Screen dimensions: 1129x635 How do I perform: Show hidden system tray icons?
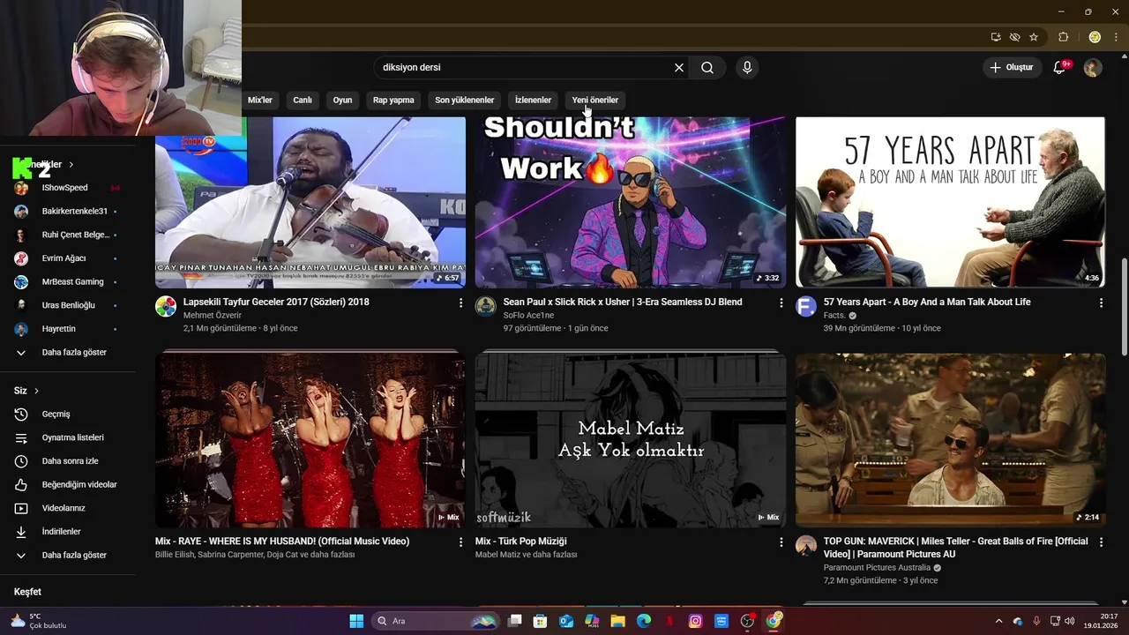pyautogui.click(x=998, y=621)
